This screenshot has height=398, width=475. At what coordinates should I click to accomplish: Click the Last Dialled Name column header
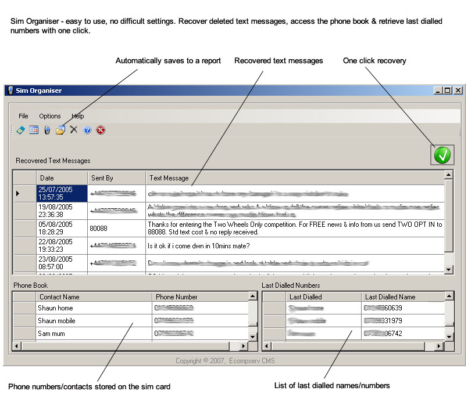[403, 297]
